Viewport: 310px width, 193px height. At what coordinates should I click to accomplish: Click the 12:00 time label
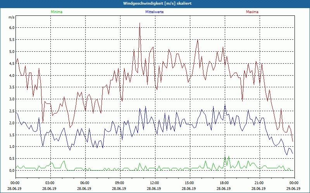coord(155,183)
